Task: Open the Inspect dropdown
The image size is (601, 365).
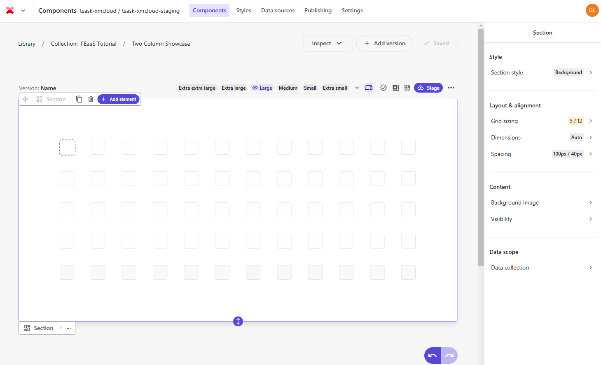Action: tap(326, 43)
